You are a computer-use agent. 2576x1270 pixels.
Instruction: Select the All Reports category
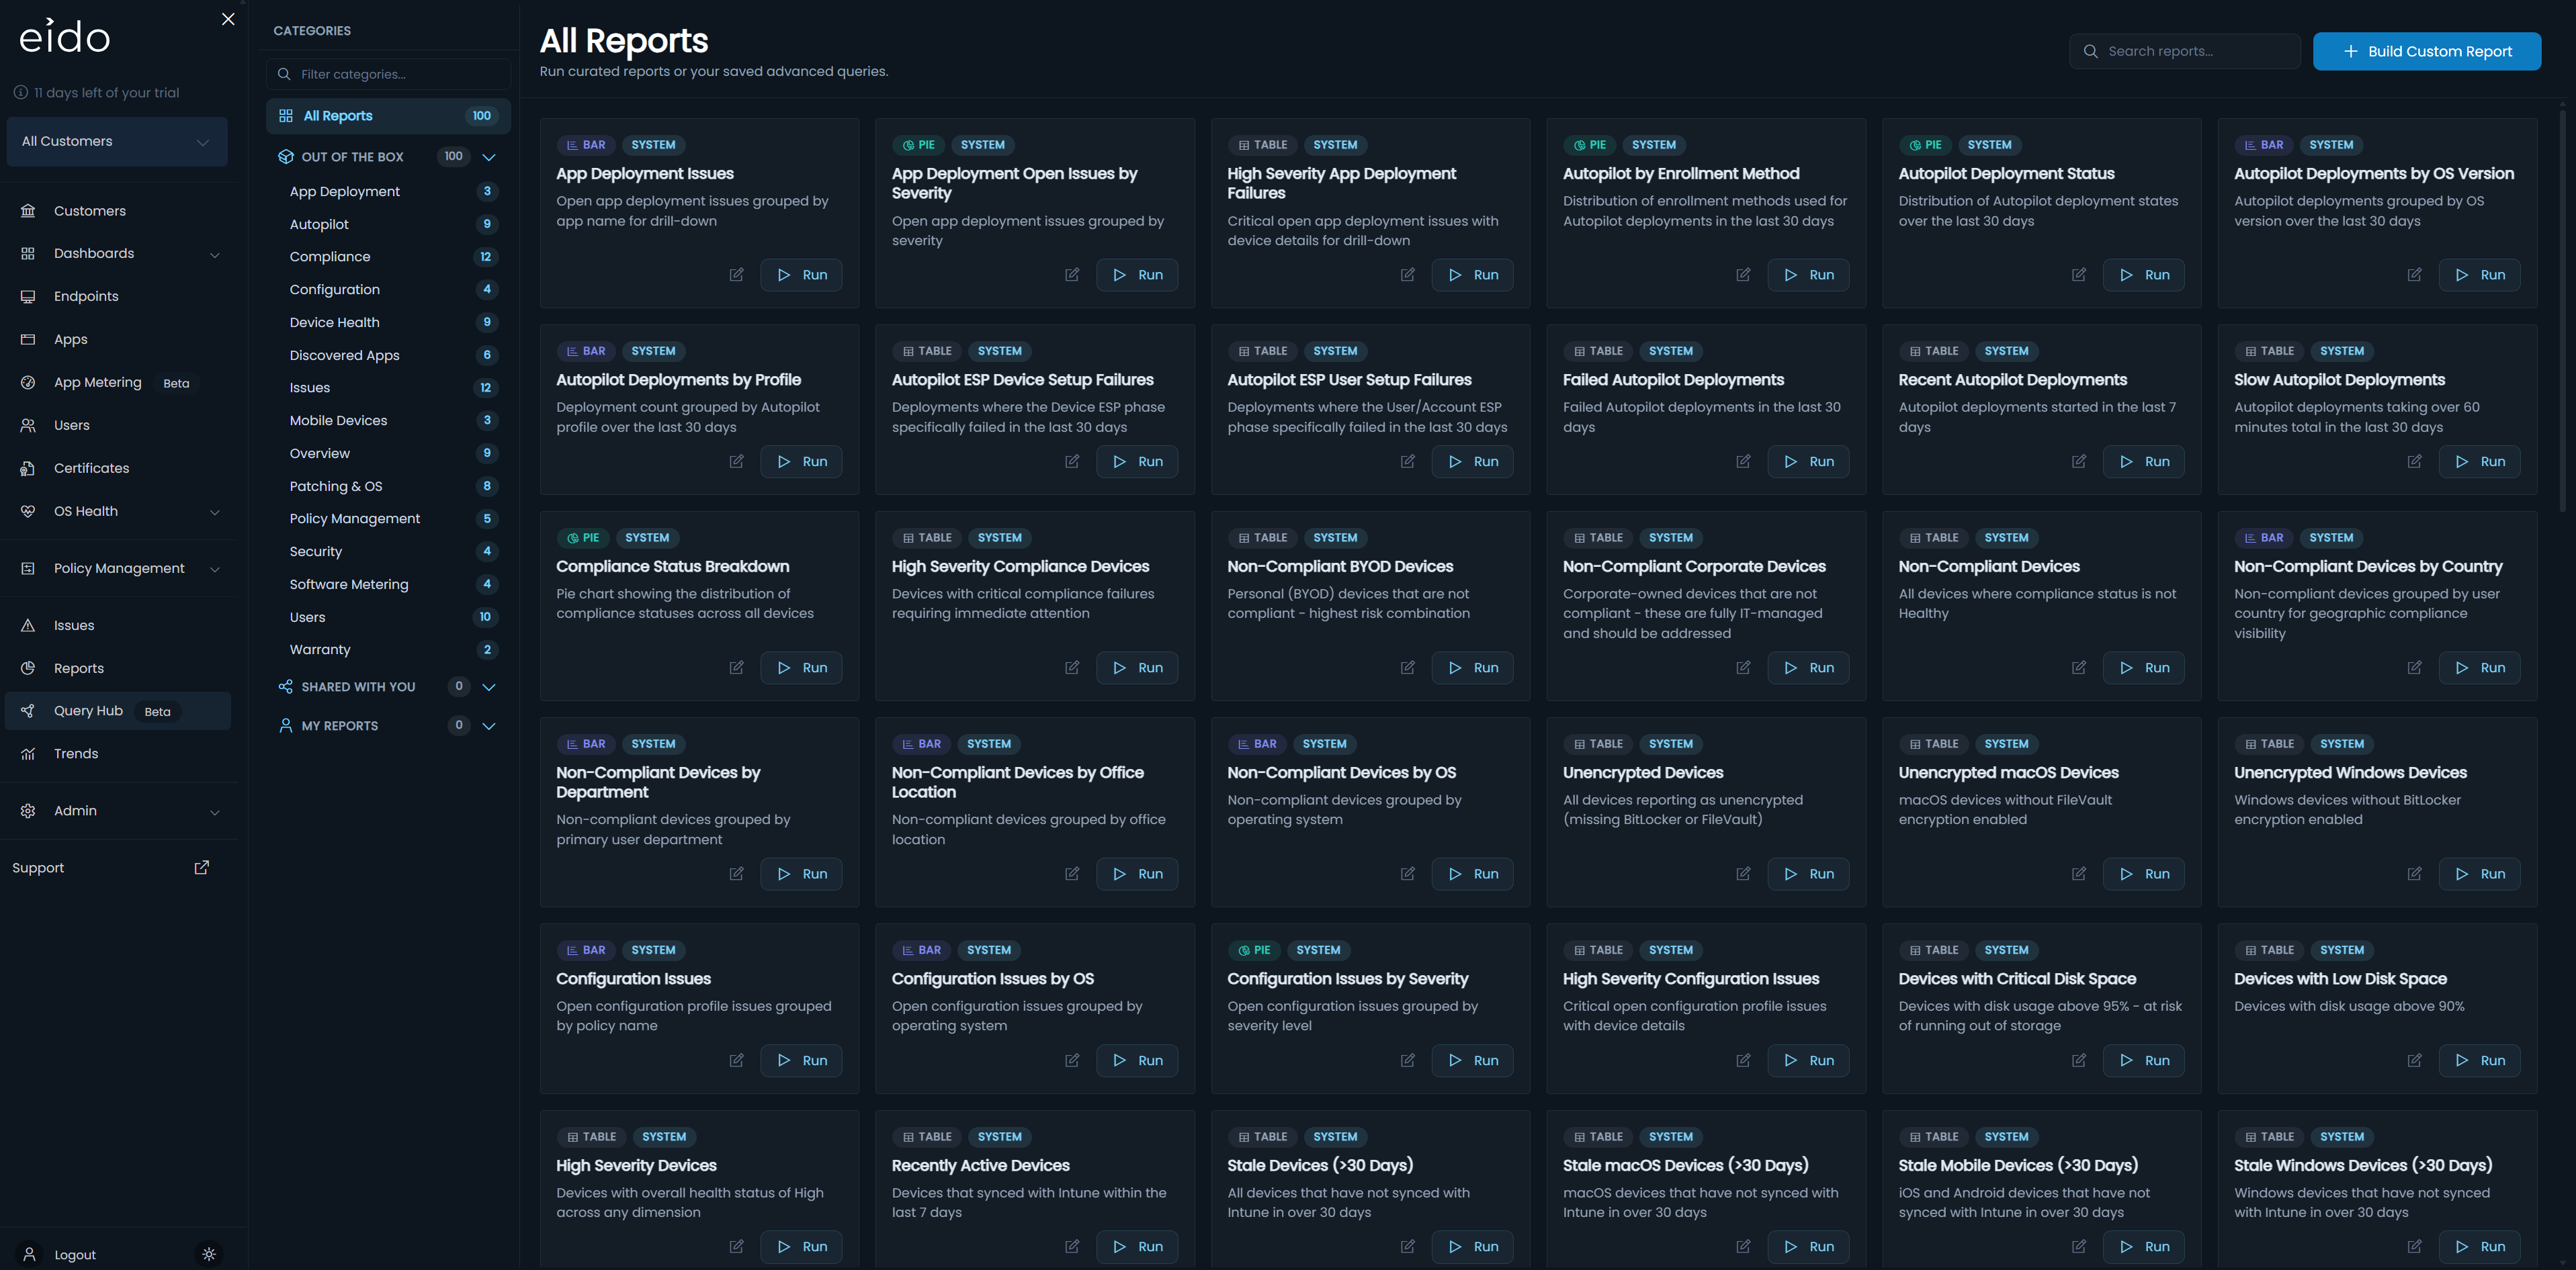coord(388,116)
